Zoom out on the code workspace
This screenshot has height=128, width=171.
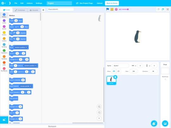click(x=99, y=113)
